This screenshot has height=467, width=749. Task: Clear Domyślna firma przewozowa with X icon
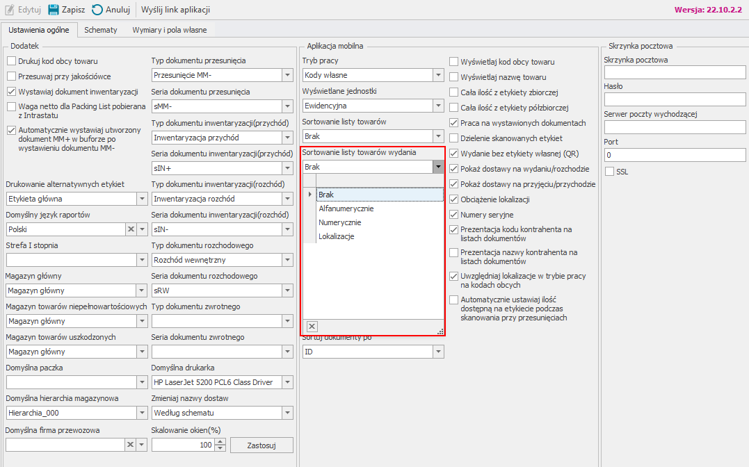pyautogui.click(x=130, y=445)
